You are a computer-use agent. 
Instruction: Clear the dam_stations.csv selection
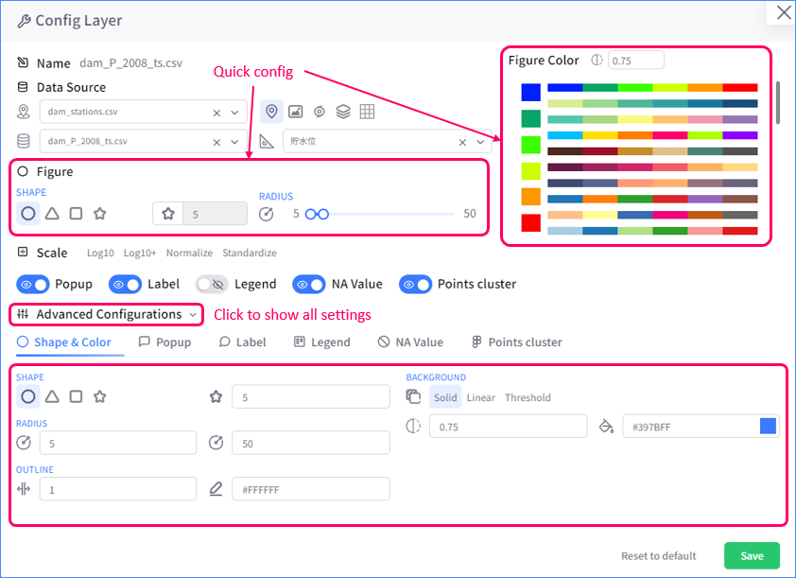(x=216, y=113)
